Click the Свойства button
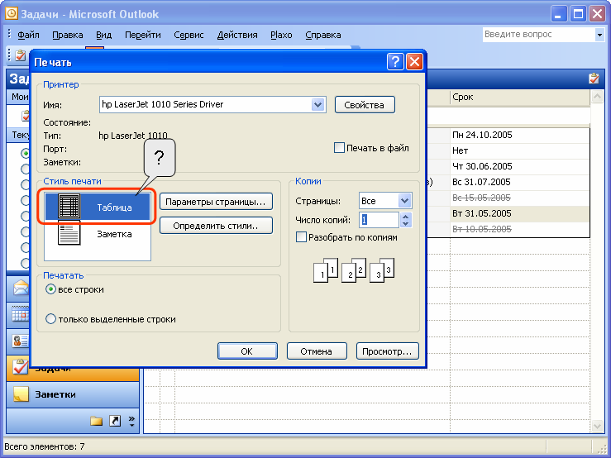611x458 pixels. [365, 105]
